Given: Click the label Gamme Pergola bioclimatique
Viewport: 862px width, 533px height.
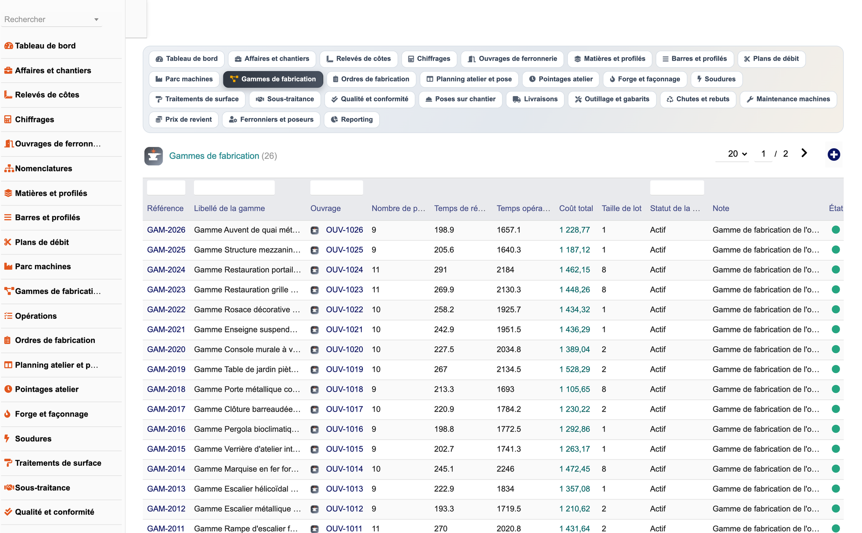Looking at the screenshot, I should point(247,429).
